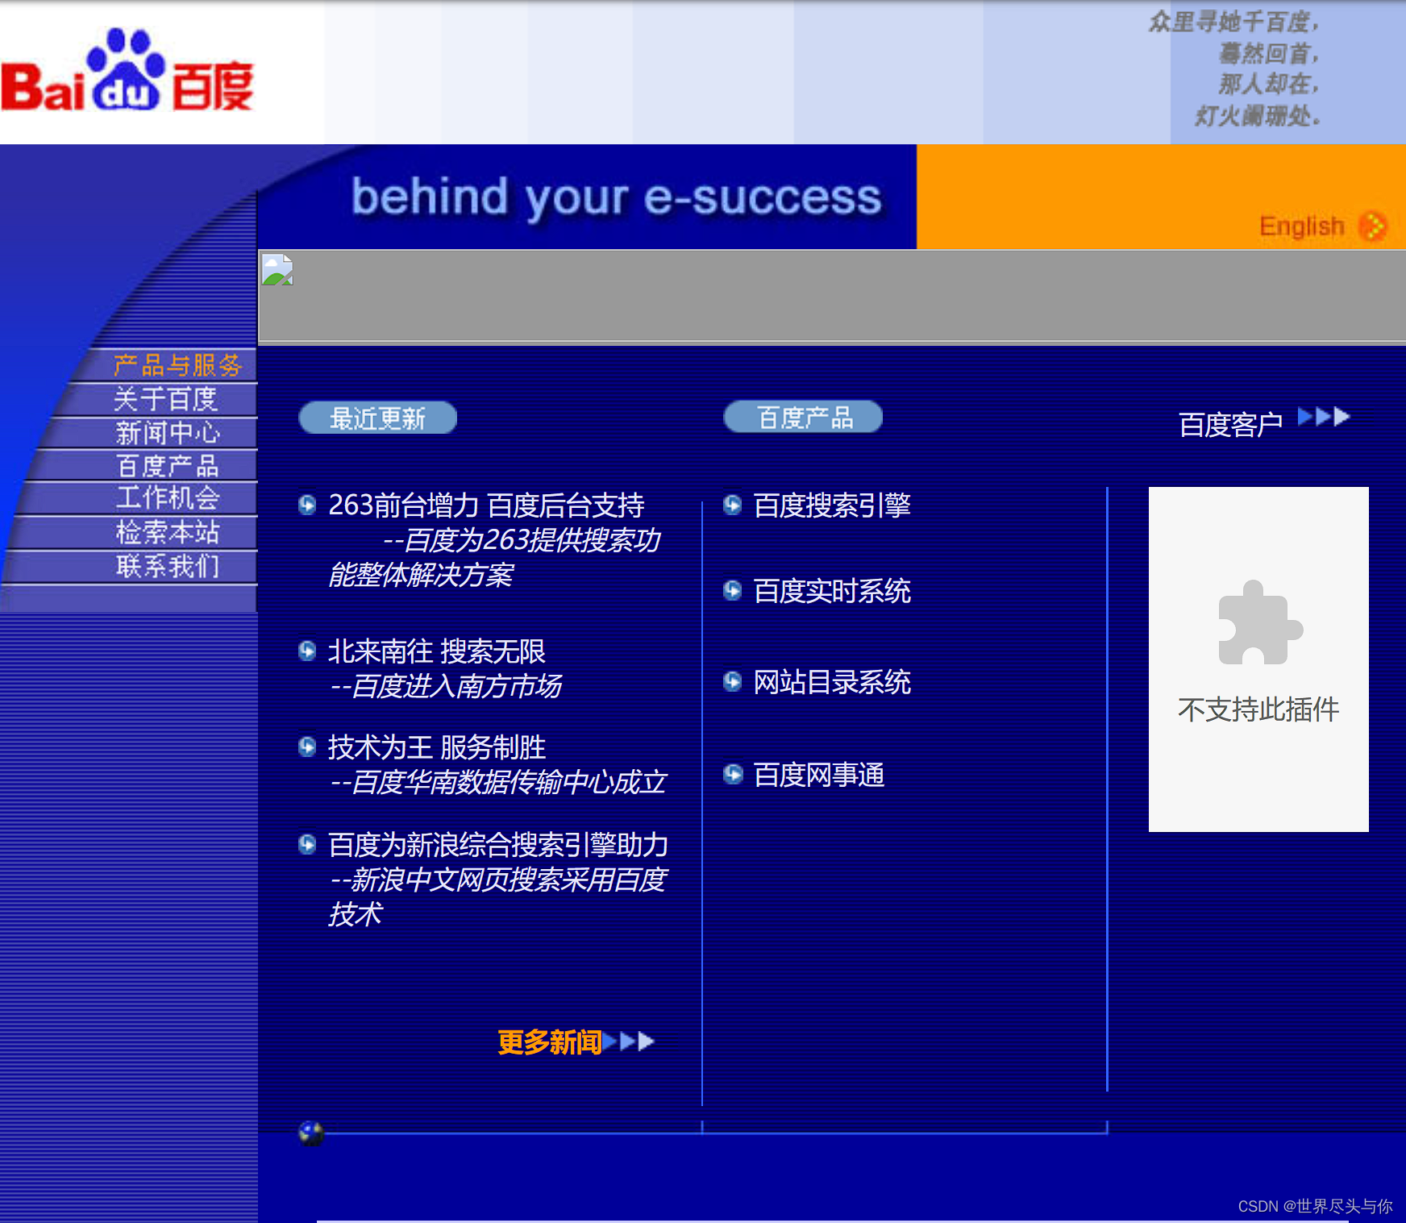
Task: Click the red 百度 characters in the logo
Action: [x=212, y=86]
